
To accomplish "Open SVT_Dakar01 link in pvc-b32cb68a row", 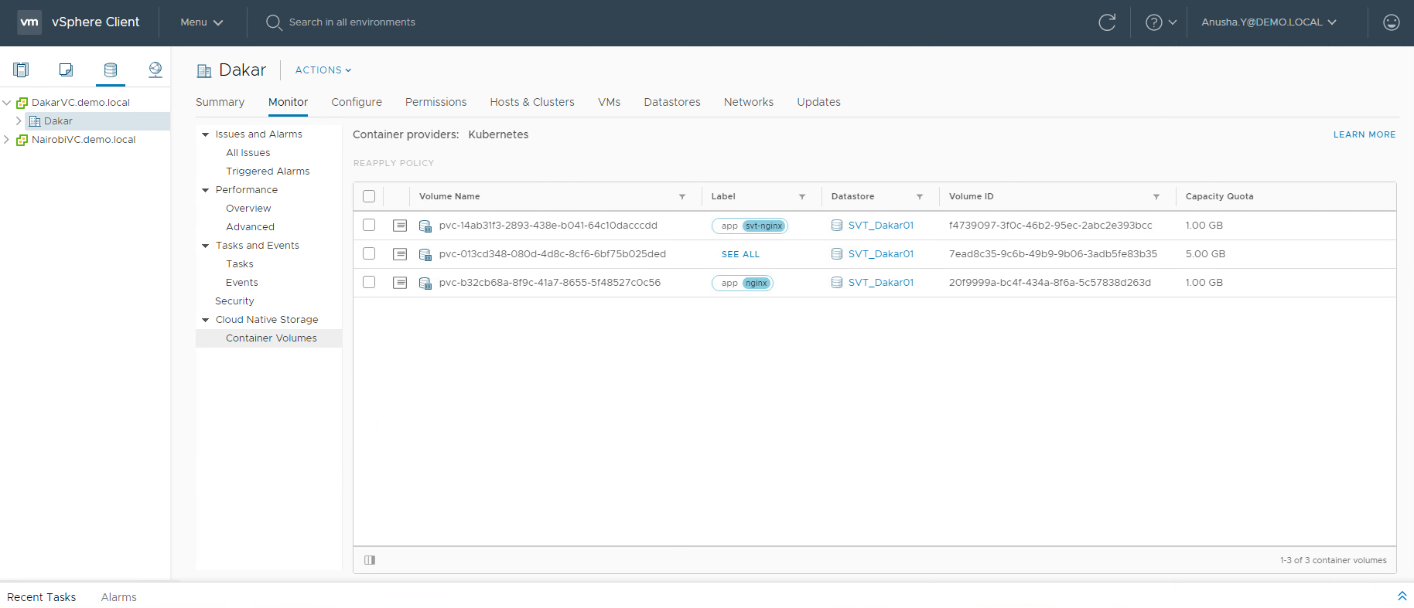I will pos(881,283).
